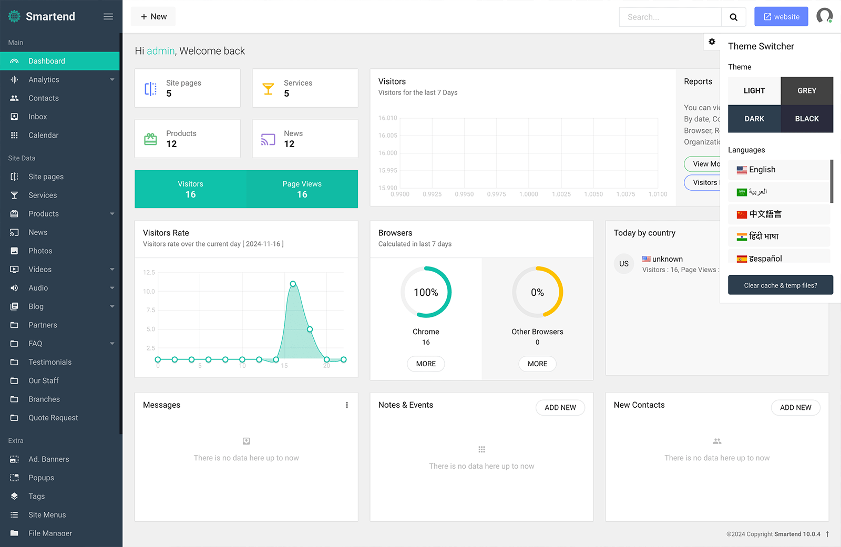This screenshot has height=547, width=841.
Task: Expand the Blog submenu arrow
Action: pos(112,306)
